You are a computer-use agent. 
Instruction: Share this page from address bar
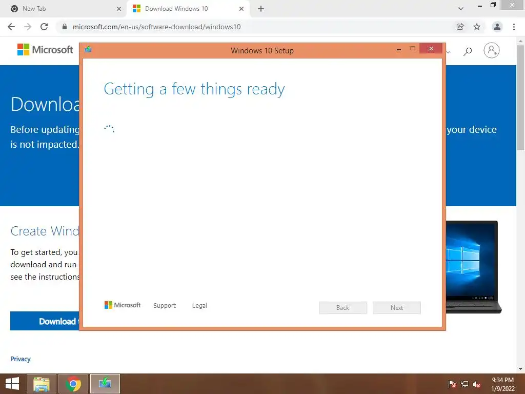point(460,27)
